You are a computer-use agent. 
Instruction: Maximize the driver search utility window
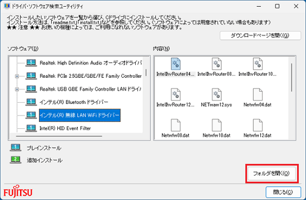(x=277, y=6)
